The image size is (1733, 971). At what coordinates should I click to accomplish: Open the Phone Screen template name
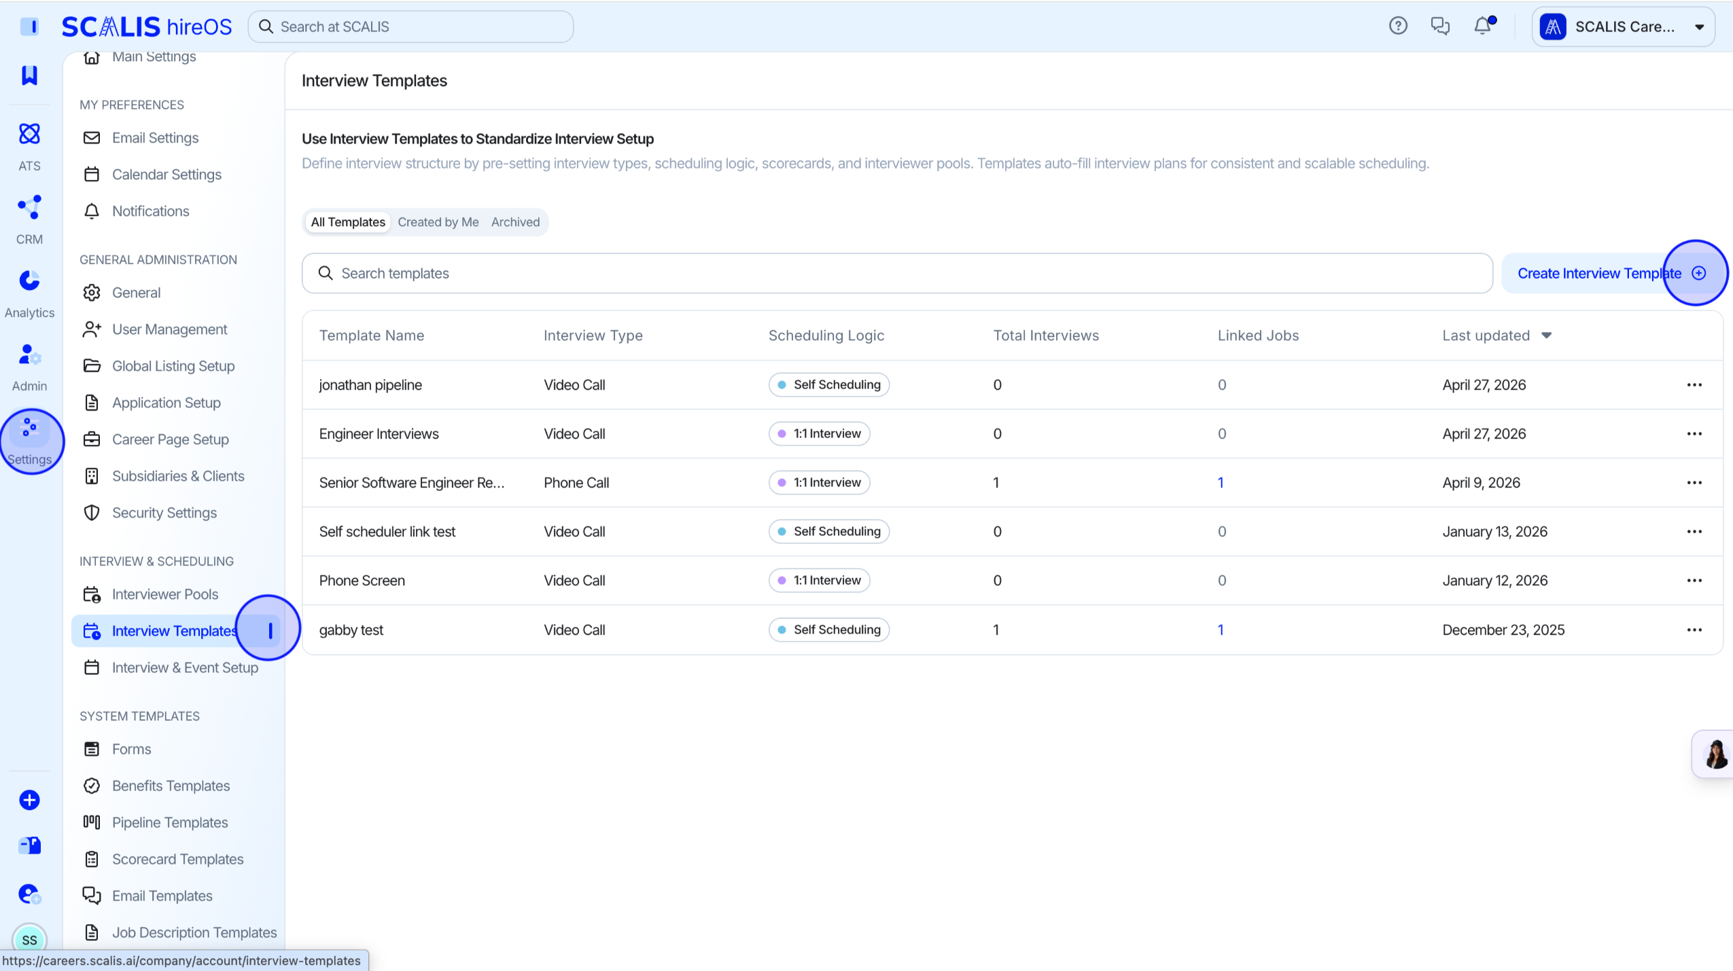pyautogui.click(x=362, y=581)
